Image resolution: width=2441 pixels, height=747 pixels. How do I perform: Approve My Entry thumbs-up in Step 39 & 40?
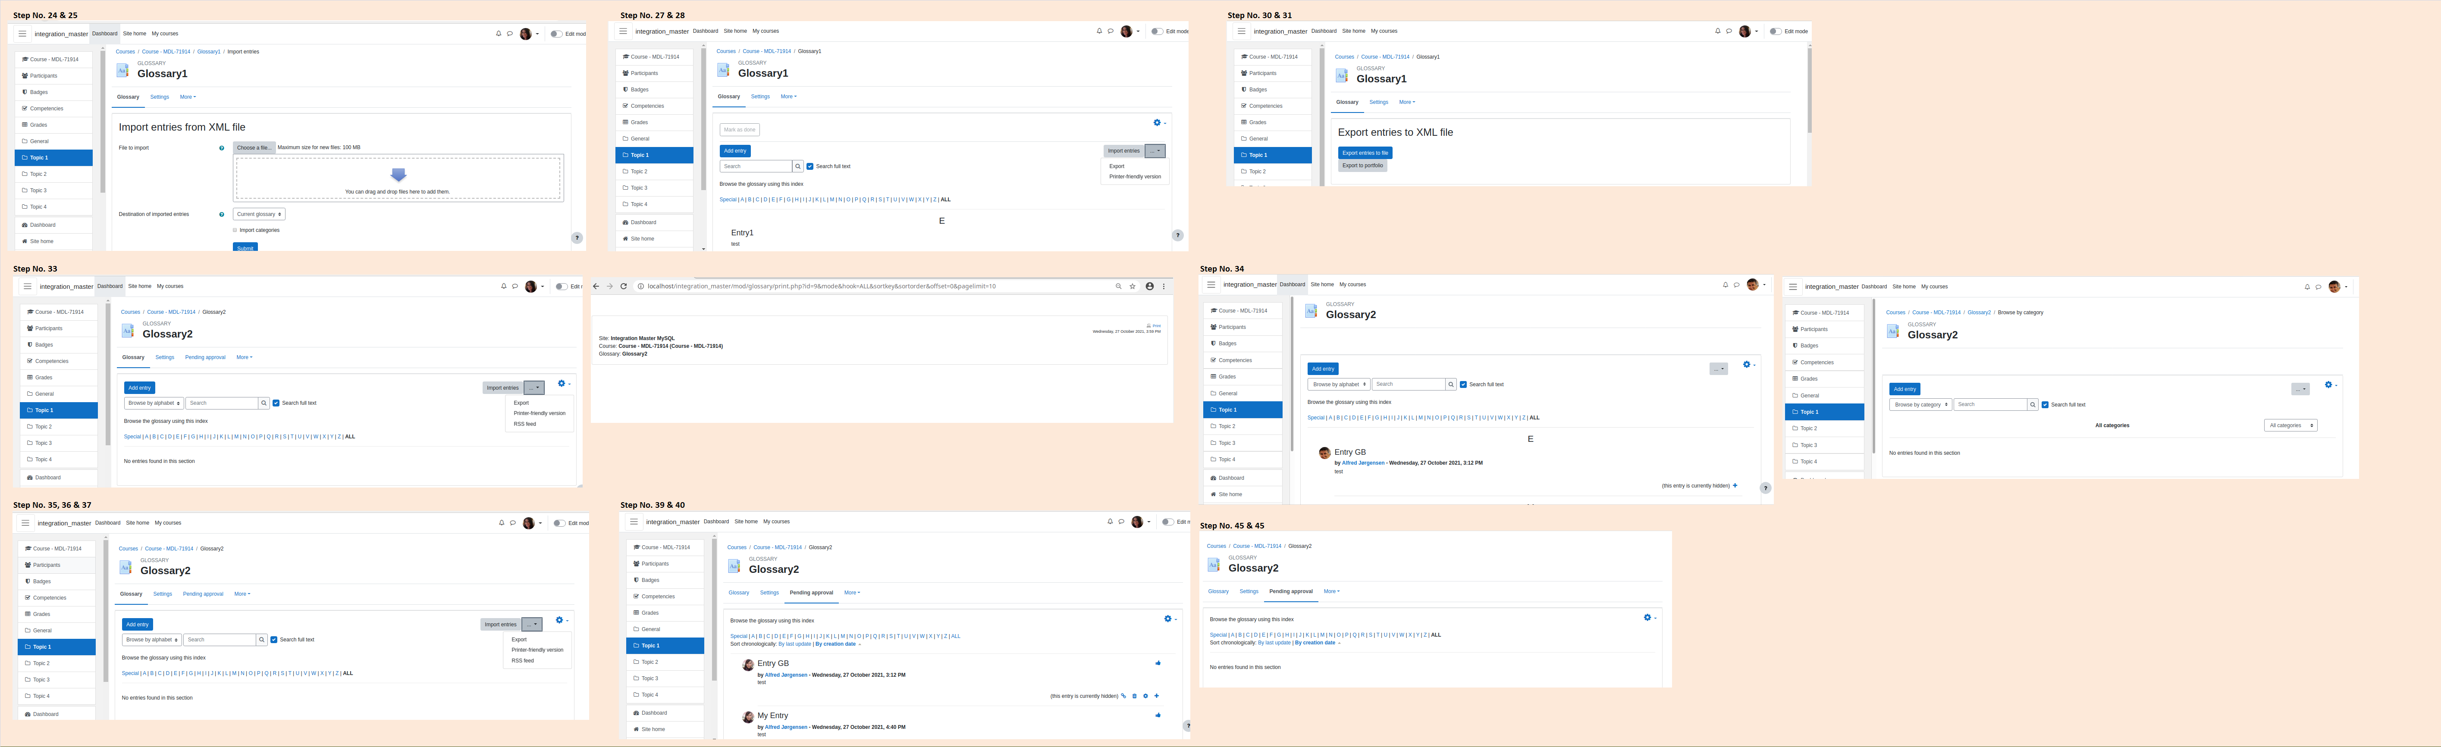(x=1158, y=715)
